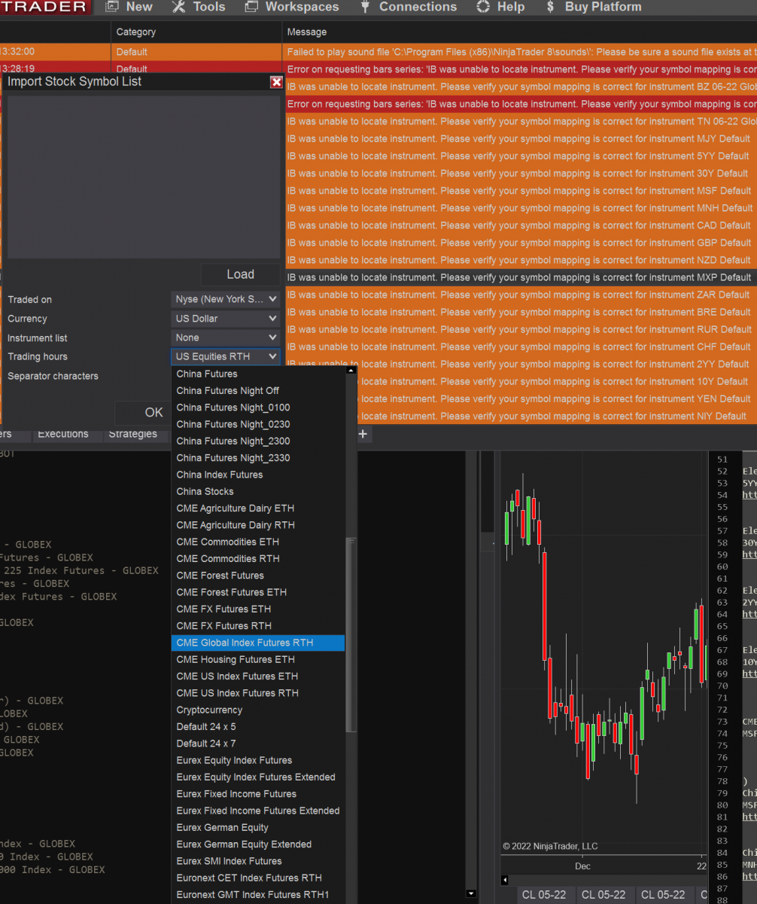
Task: Select CME Commodities ETH option
Action: pos(258,542)
